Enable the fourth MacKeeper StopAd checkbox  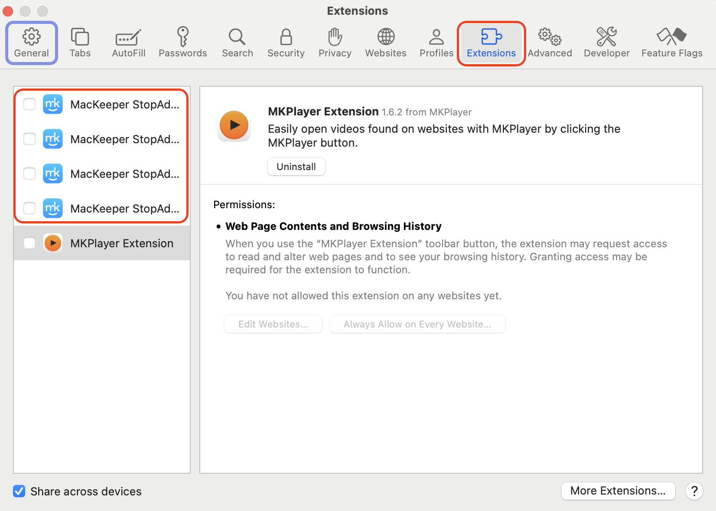click(29, 208)
